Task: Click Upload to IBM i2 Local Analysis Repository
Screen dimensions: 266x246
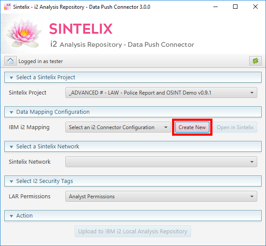Action: (x=133, y=232)
